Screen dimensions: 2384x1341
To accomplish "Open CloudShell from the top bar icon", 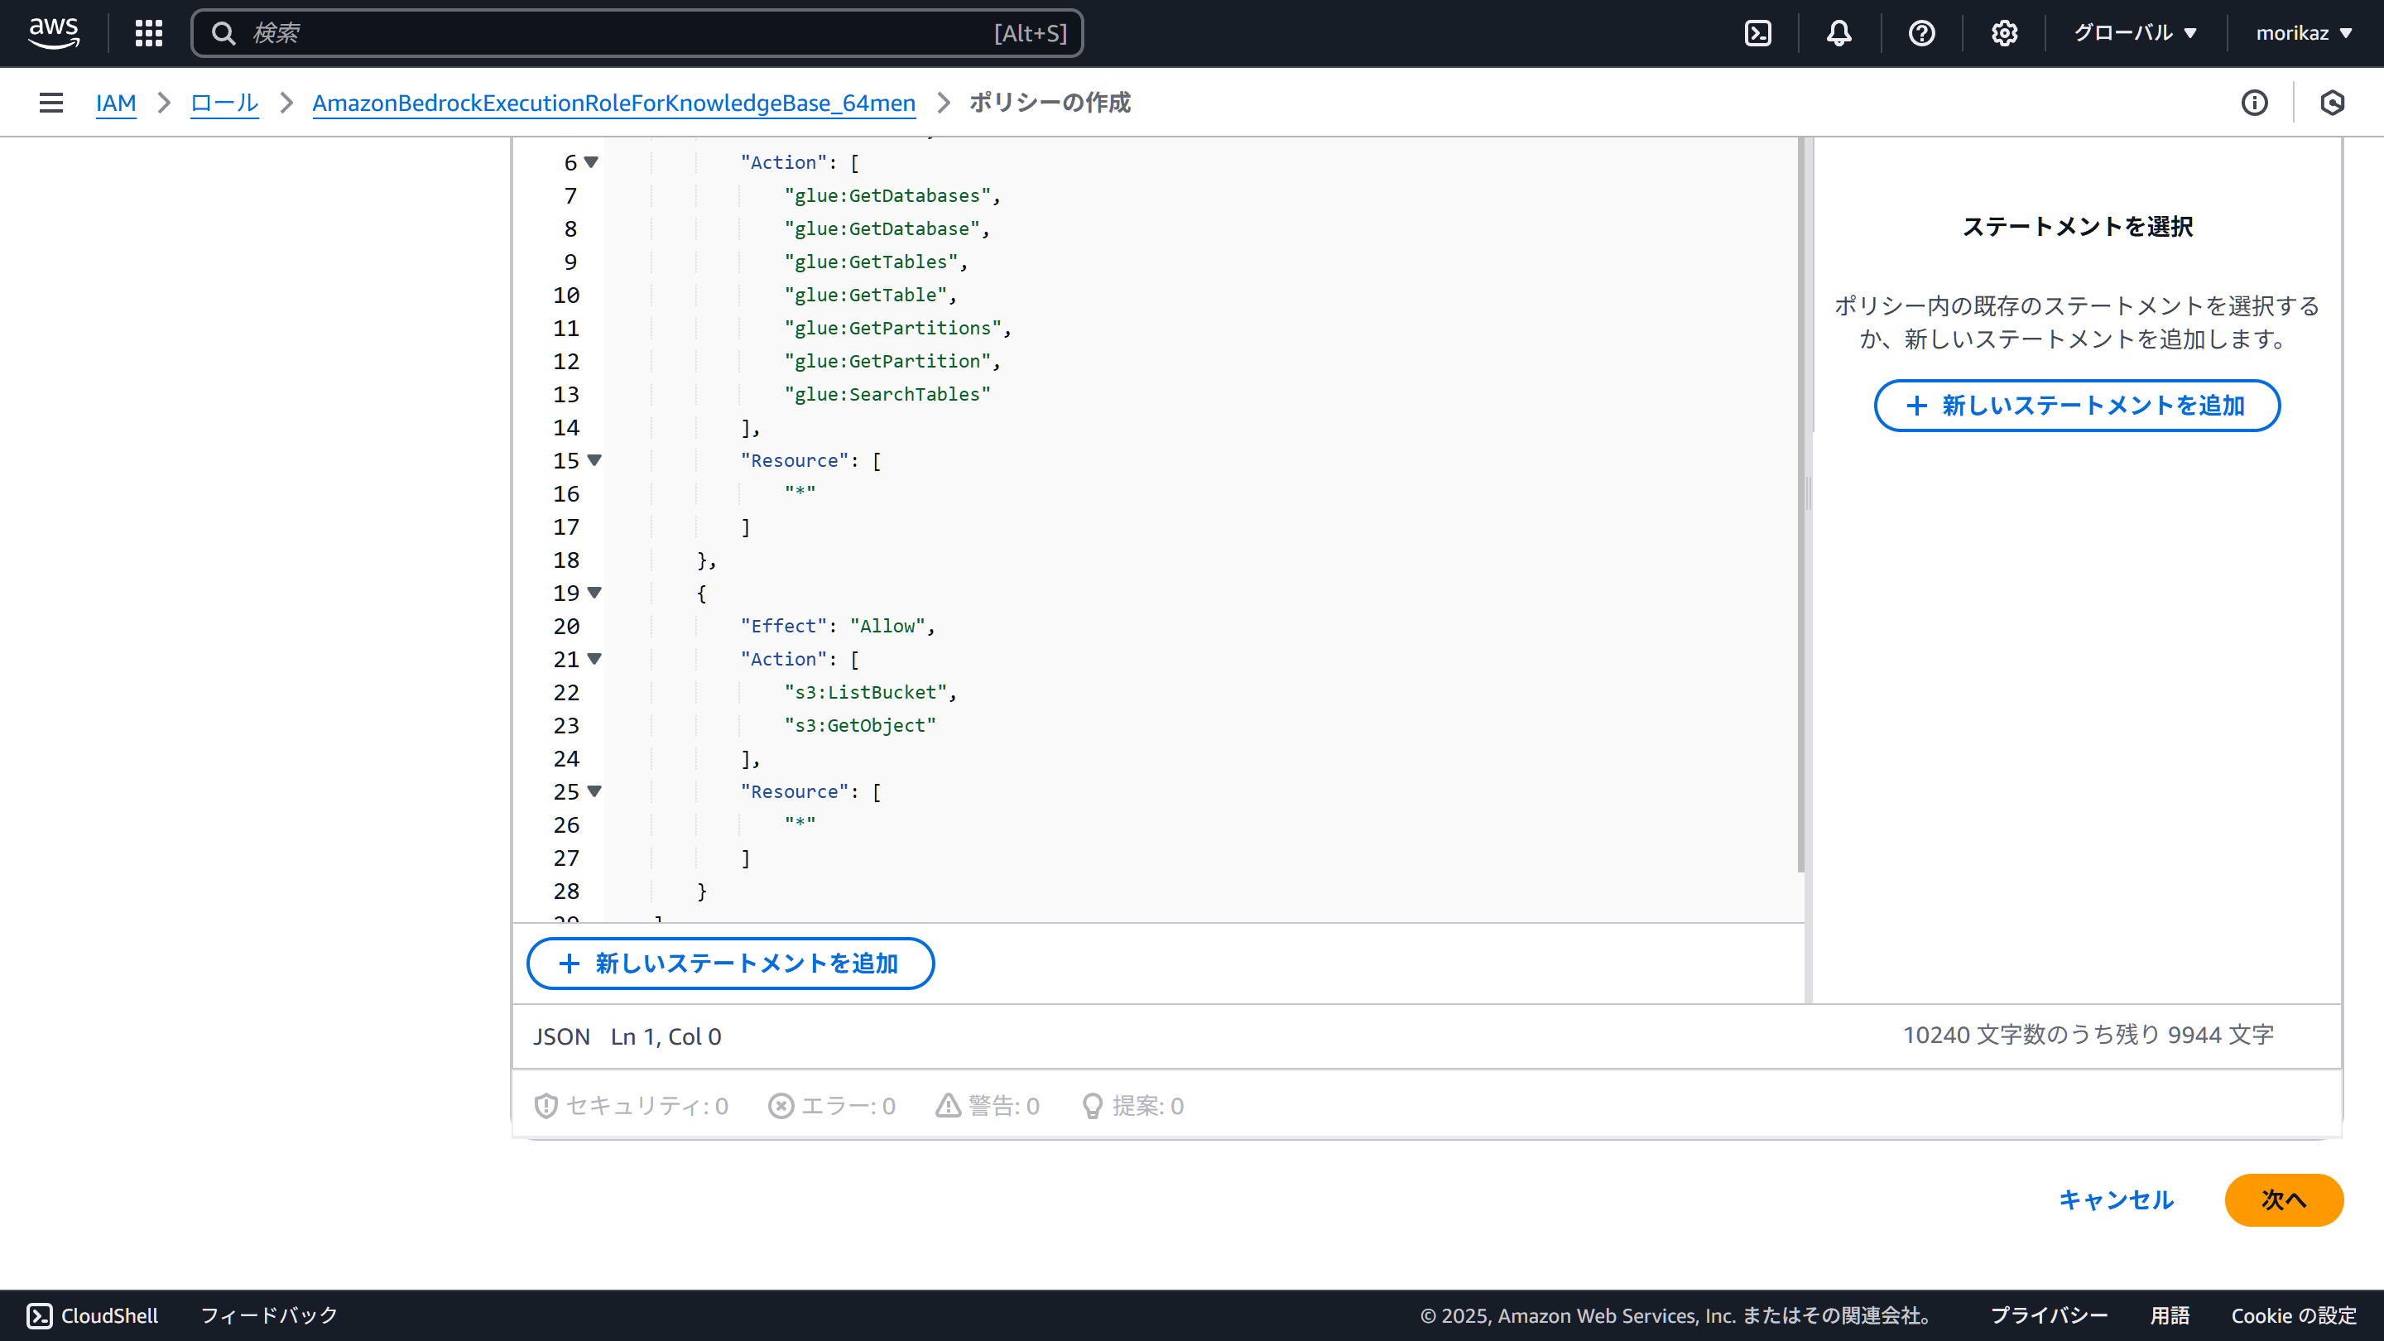I will coord(1757,33).
